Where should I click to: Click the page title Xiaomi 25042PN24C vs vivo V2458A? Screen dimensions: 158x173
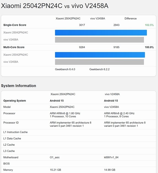[x=55, y=6]
